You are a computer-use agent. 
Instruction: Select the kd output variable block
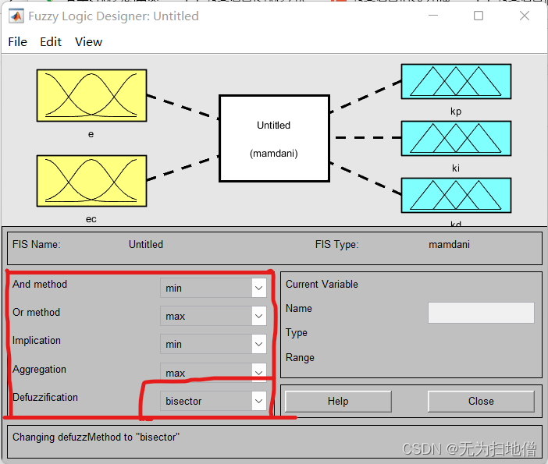coord(456,196)
